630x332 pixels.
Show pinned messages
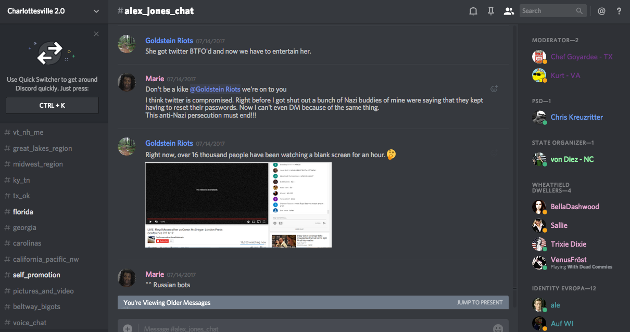tap(491, 11)
